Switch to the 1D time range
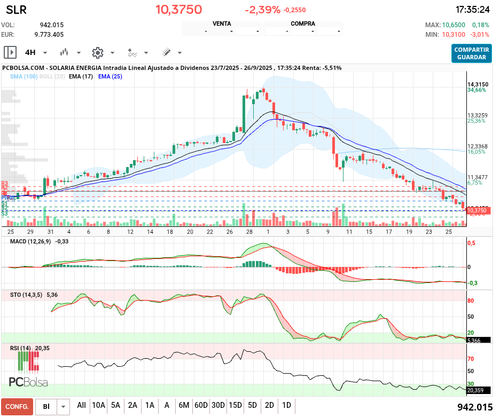The image size is (500, 418). [x=286, y=405]
